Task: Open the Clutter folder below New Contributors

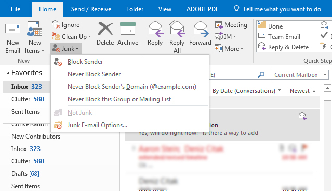Action: click(28, 161)
